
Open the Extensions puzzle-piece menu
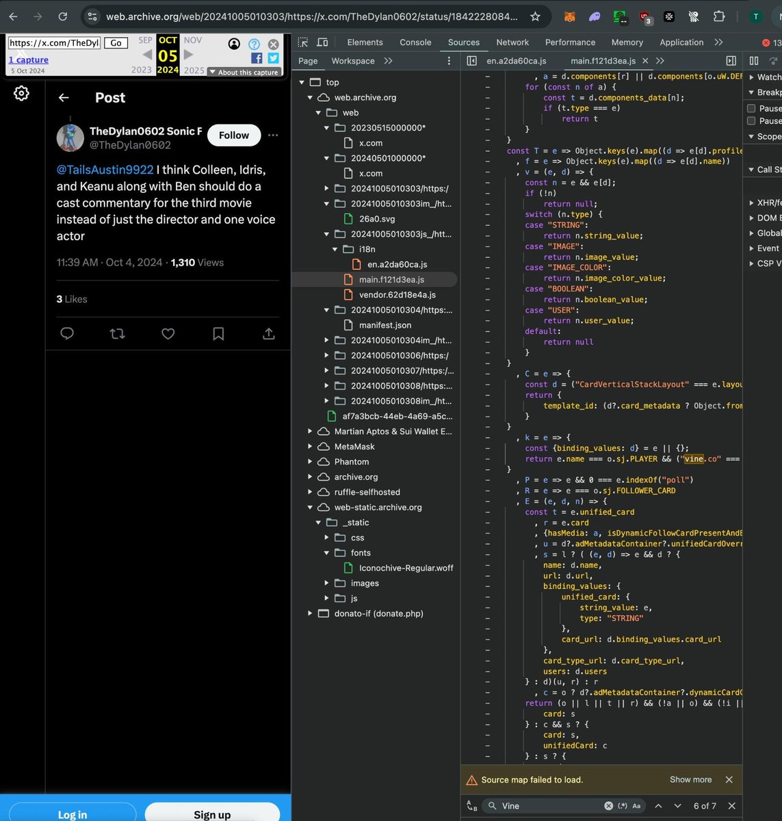pos(718,16)
